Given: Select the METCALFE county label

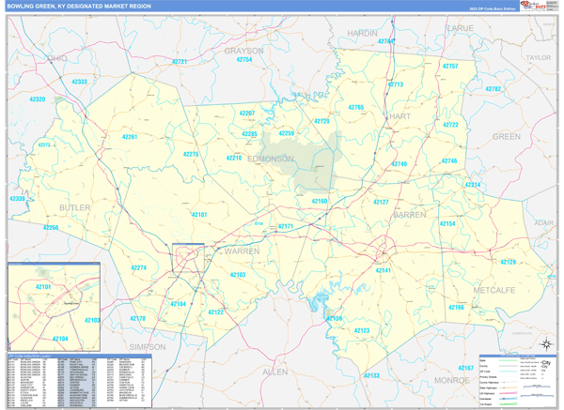Looking at the screenshot, I should (494, 291).
